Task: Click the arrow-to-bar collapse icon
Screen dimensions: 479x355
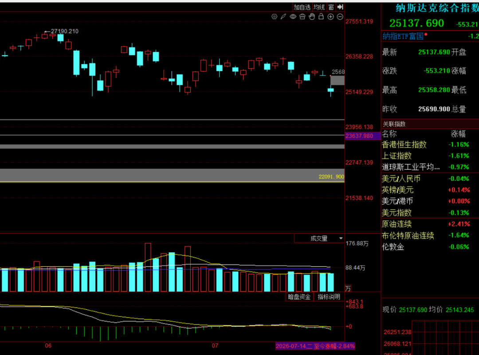Action: tap(340, 7)
